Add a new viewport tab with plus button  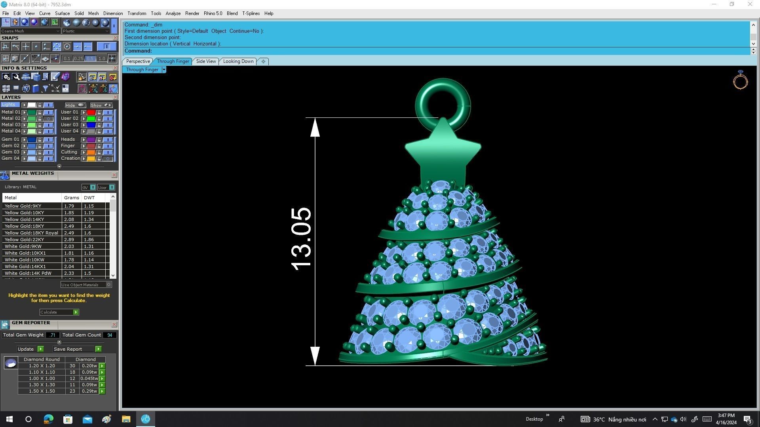click(x=263, y=61)
